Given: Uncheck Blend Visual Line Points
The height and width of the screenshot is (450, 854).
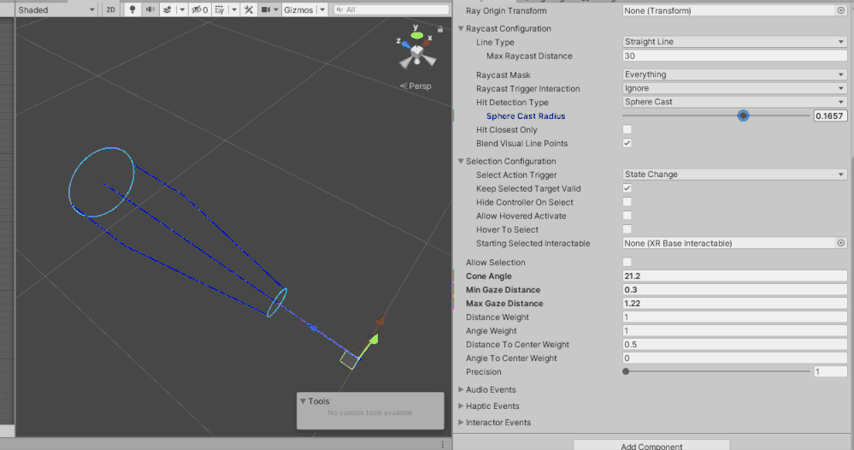Looking at the screenshot, I should [627, 143].
